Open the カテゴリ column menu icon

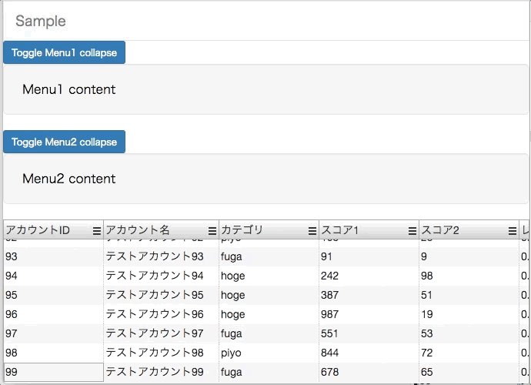click(x=312, y=231)
